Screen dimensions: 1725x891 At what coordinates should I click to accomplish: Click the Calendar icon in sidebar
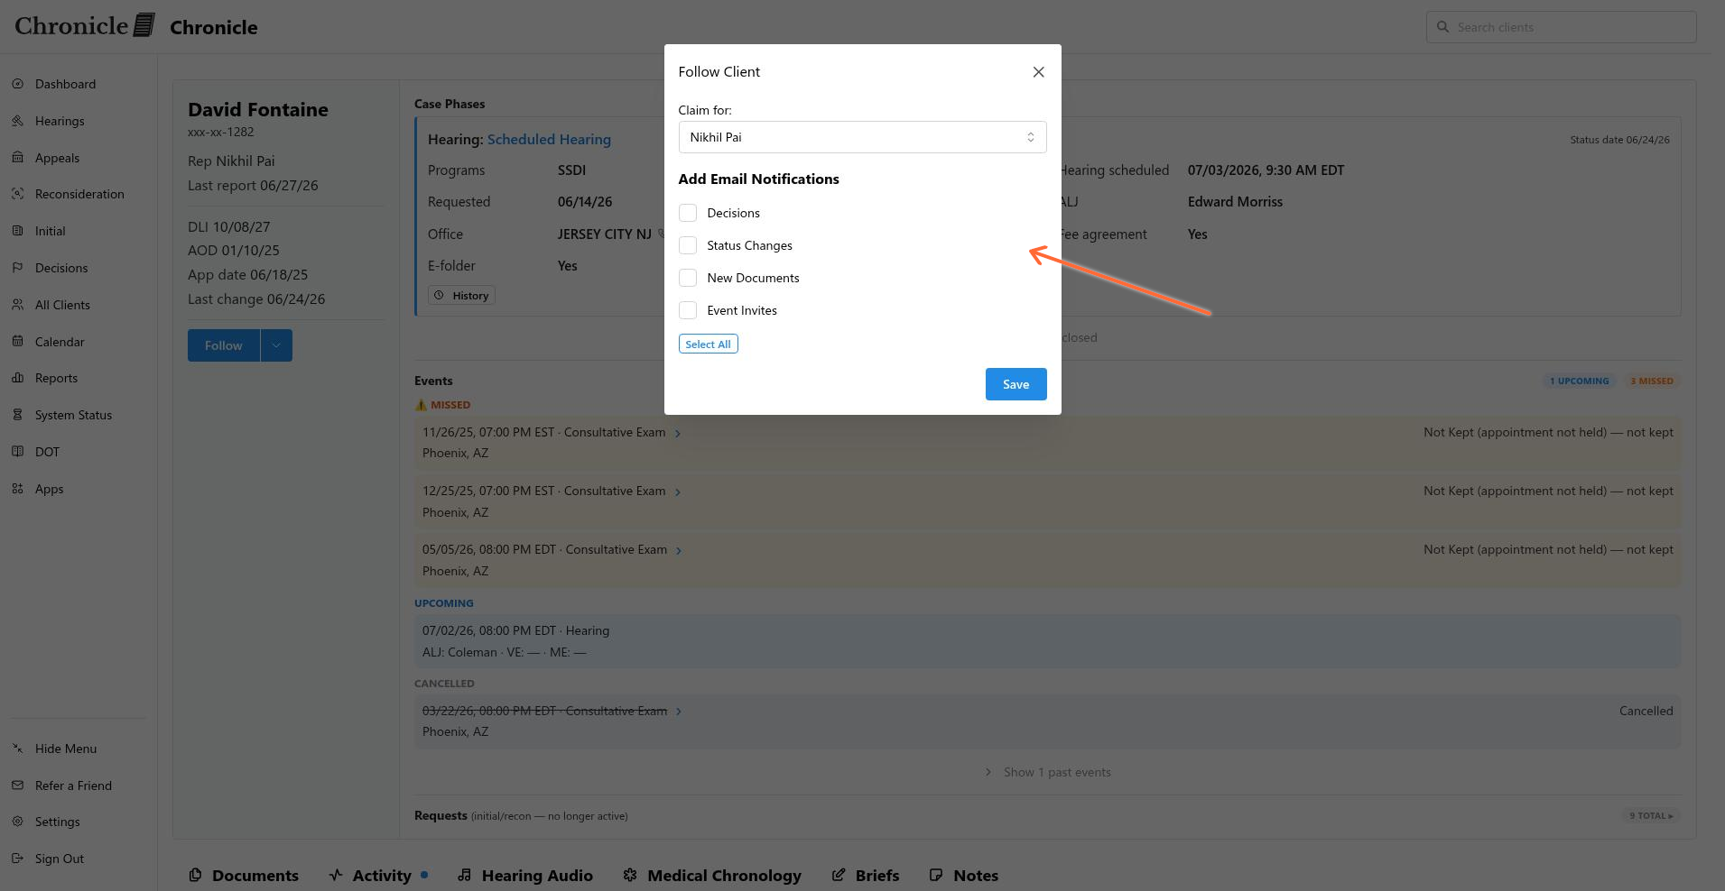click(18, 342)
